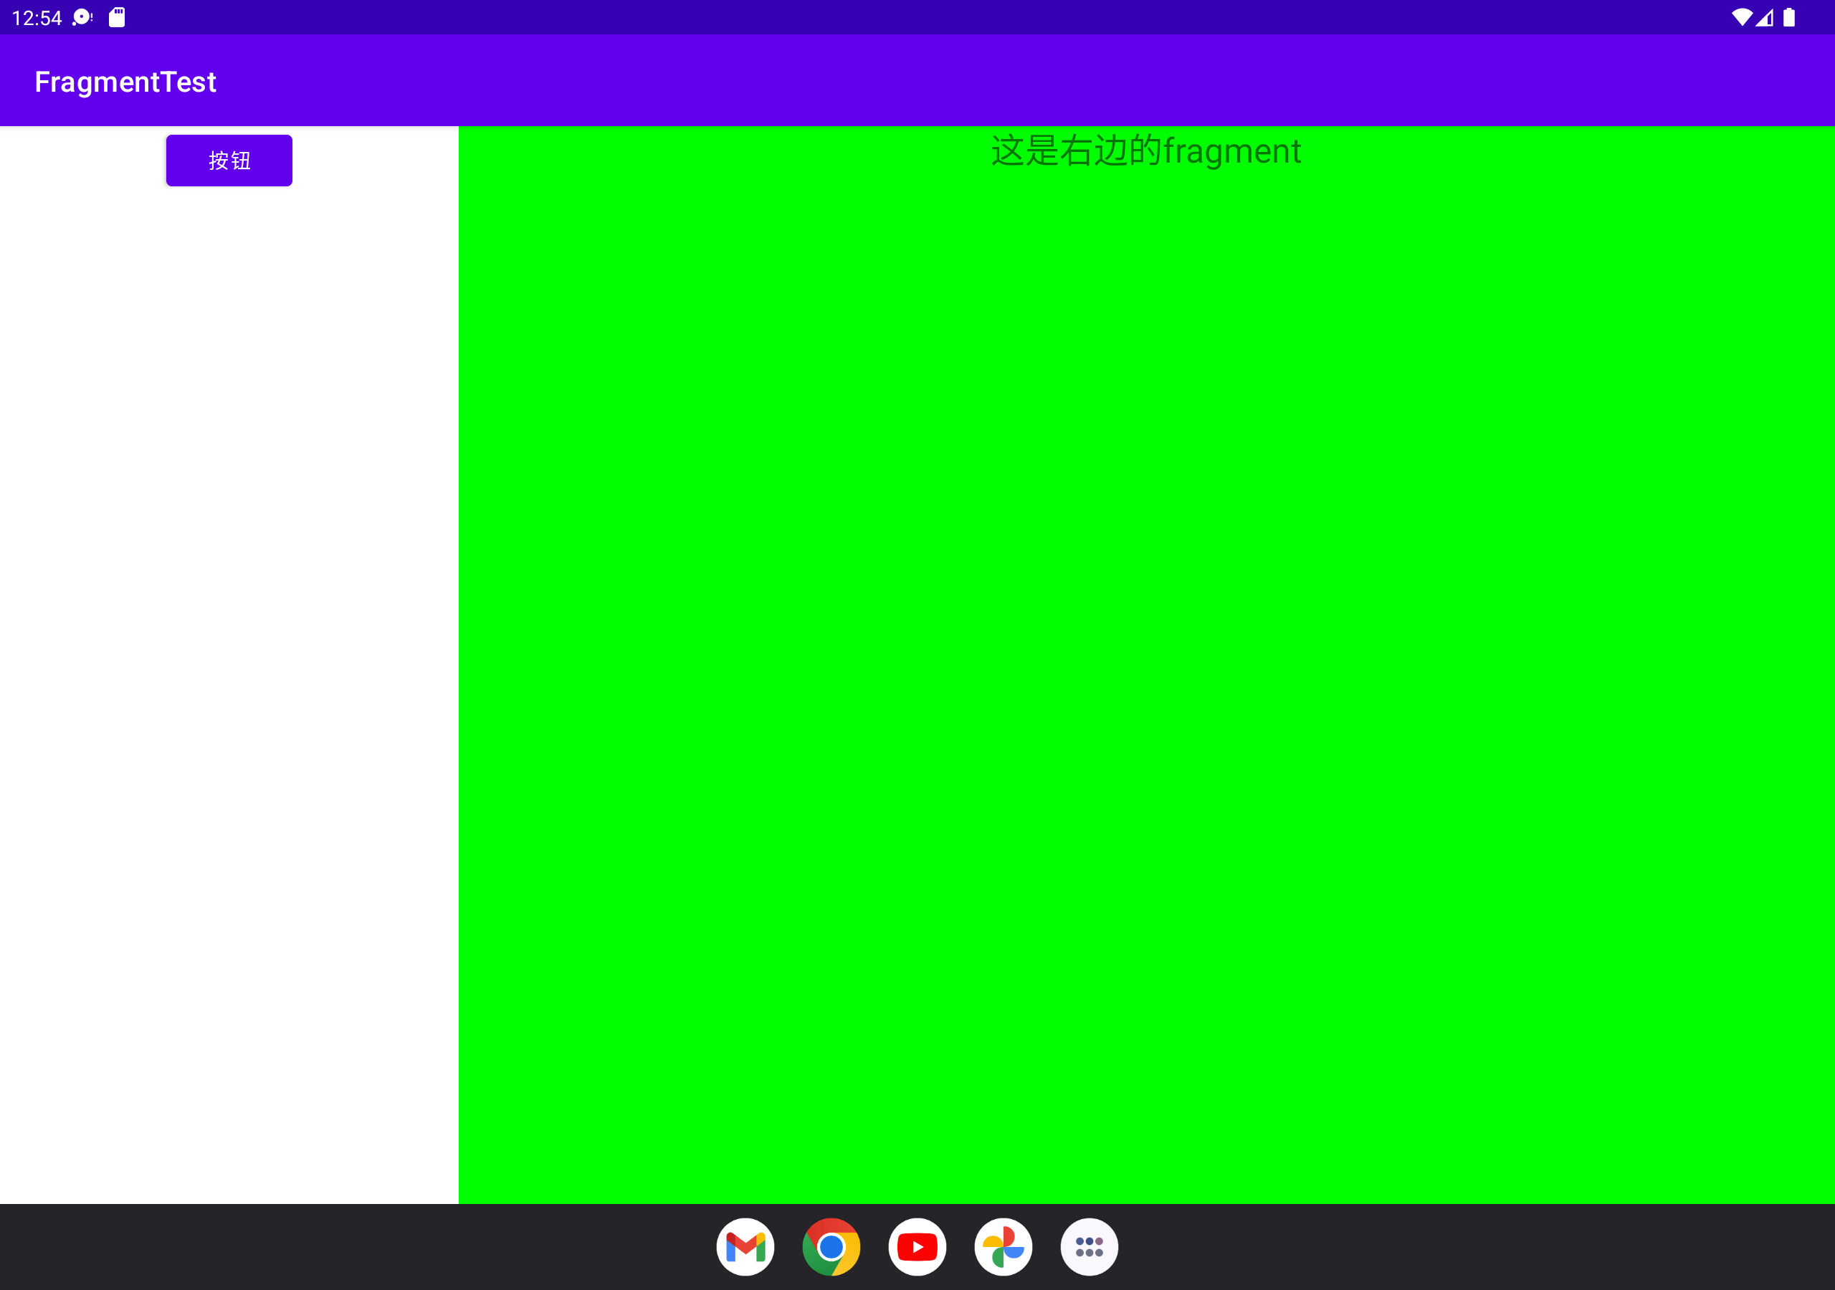Open the YouTube app icon
This screenshot has height=1290, width=1835.
pyautogui.click(x=917, y=1246)
